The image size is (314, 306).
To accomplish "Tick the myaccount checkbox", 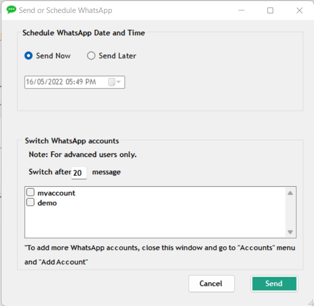I will point(30,193).
